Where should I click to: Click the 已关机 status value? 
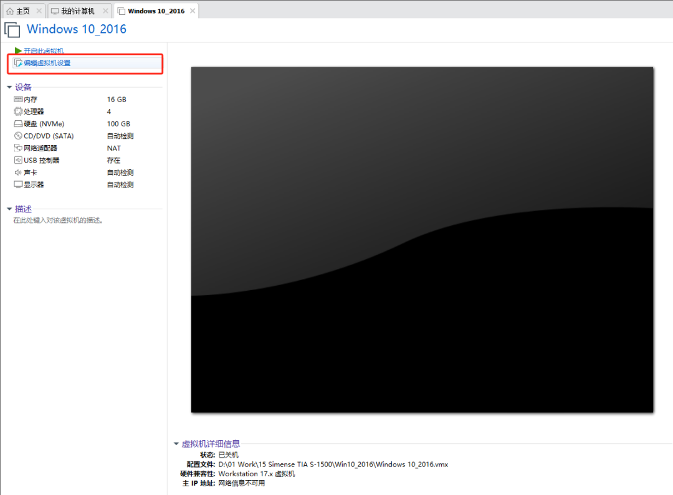coord(228,455)
